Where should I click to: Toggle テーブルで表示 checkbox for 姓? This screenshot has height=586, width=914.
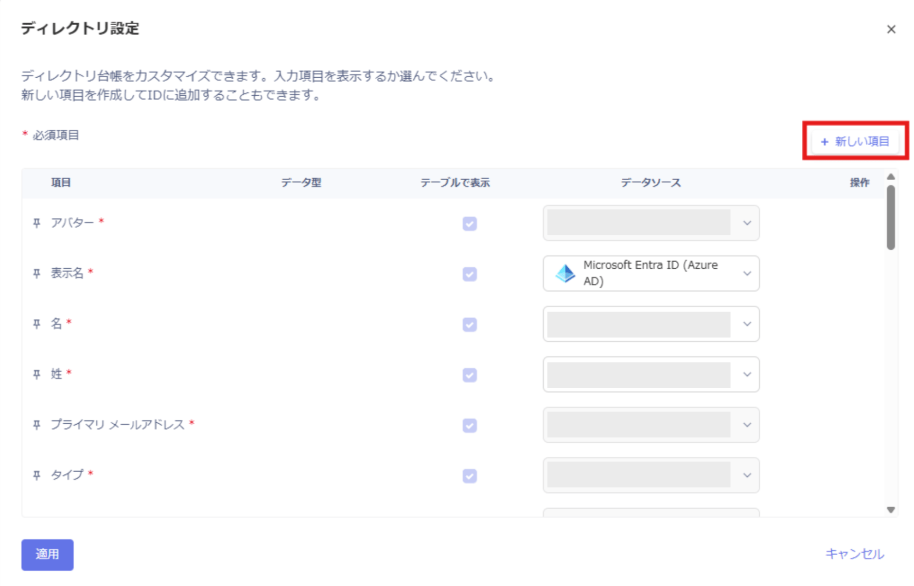tap(469, 375)
